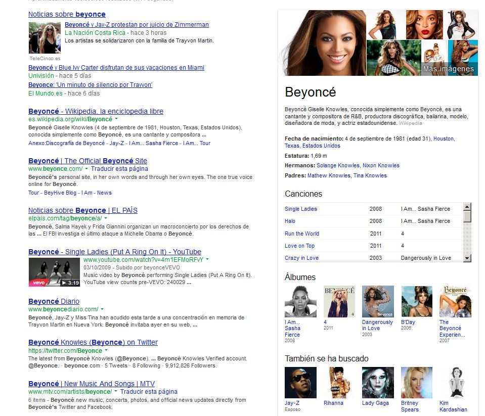The width and height of the screenshot is (485, 416).
Task: Click the 'Solange Knowles' sibling link
Action: pyautogui.click(x=338, y=165)
